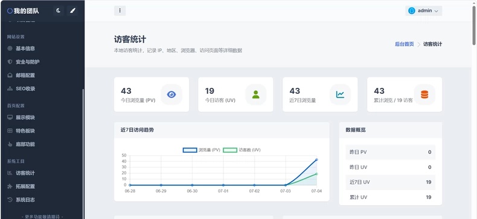Screen dimensions: 477x219
Task: Open theme brush icon in sidebar header
Action: (x=72, y=11)
